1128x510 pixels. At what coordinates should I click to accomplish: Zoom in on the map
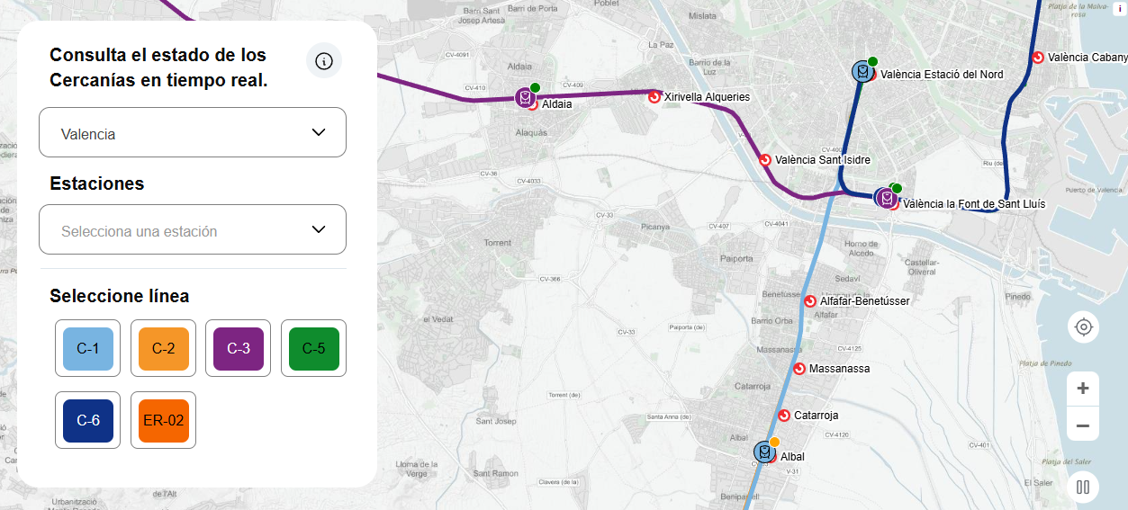(1083, 389)
